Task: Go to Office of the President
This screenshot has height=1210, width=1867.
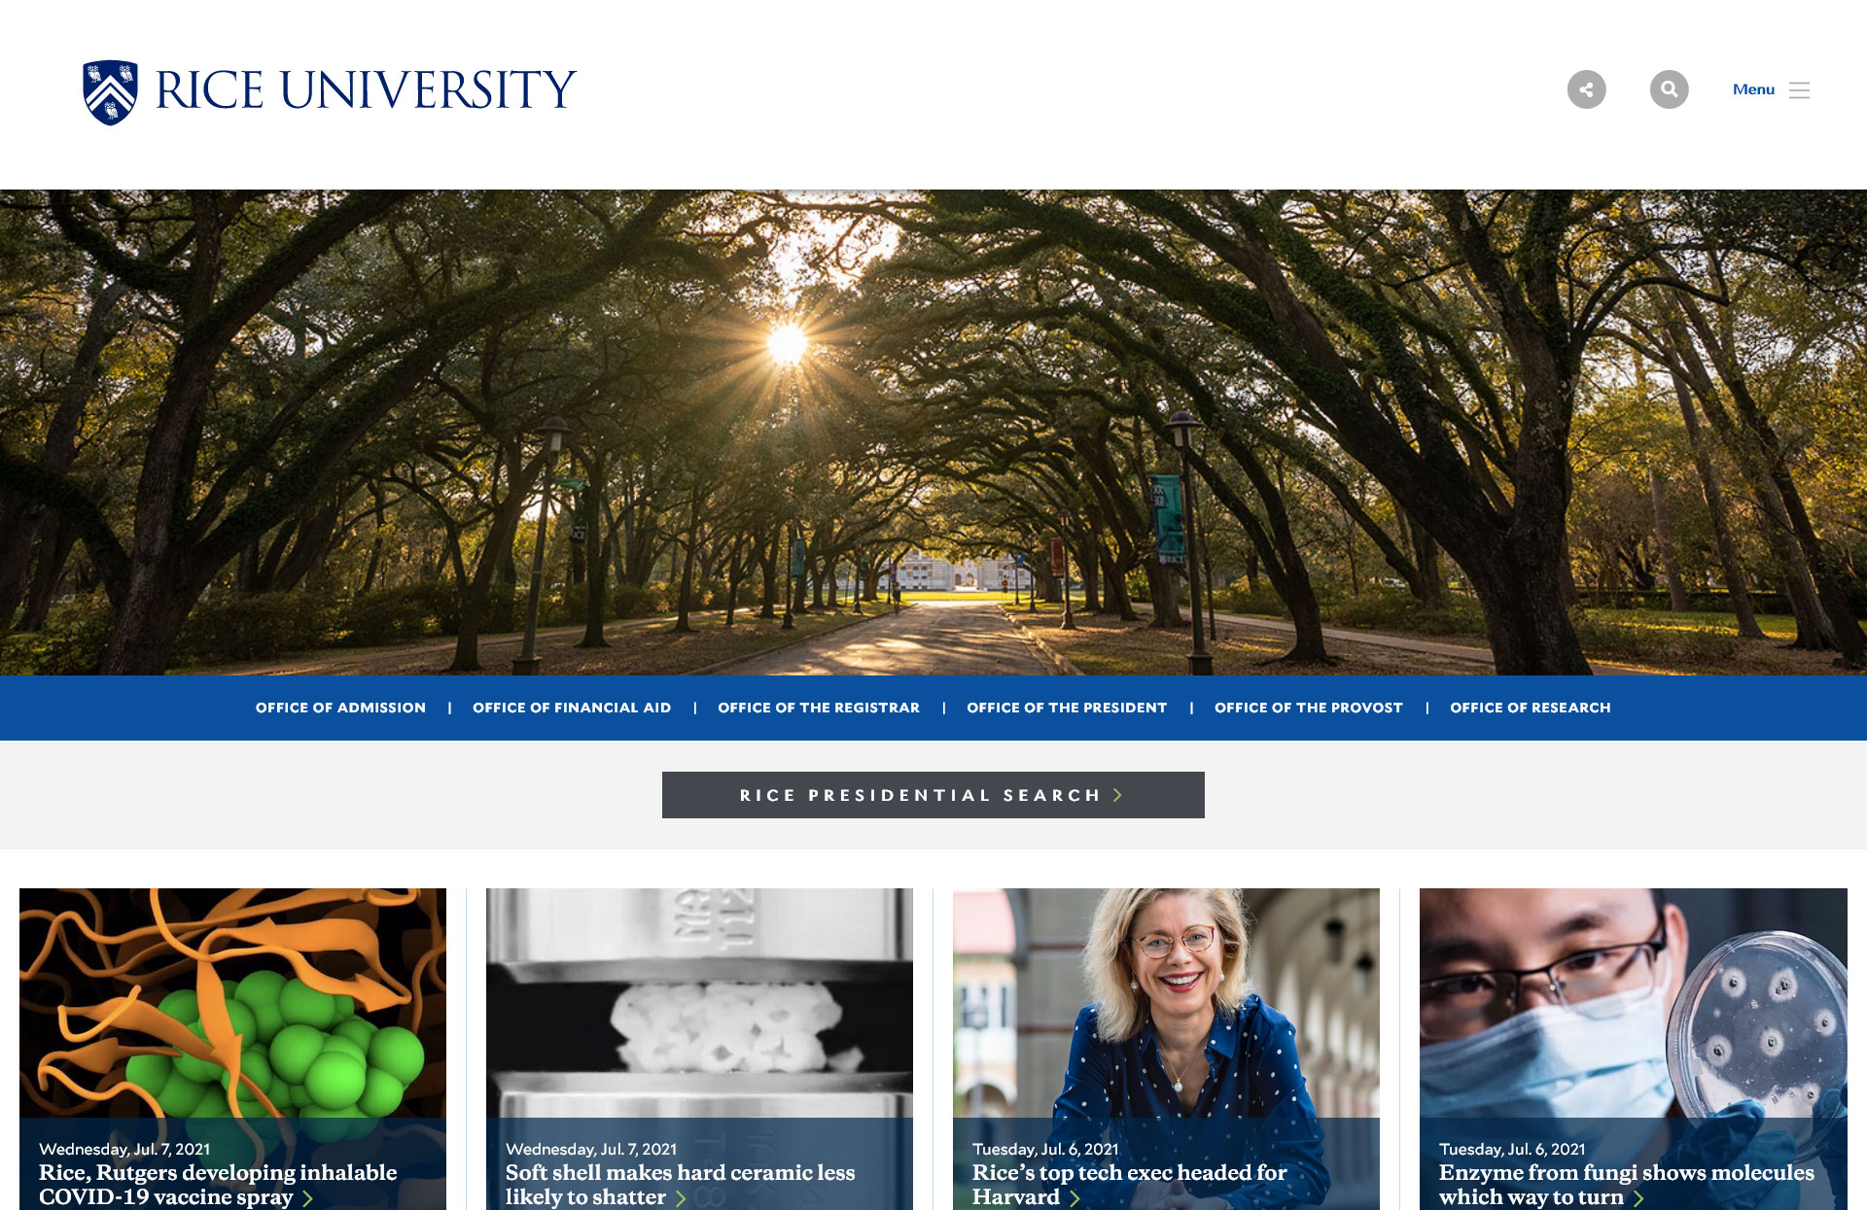Action: pos(1067,708)
